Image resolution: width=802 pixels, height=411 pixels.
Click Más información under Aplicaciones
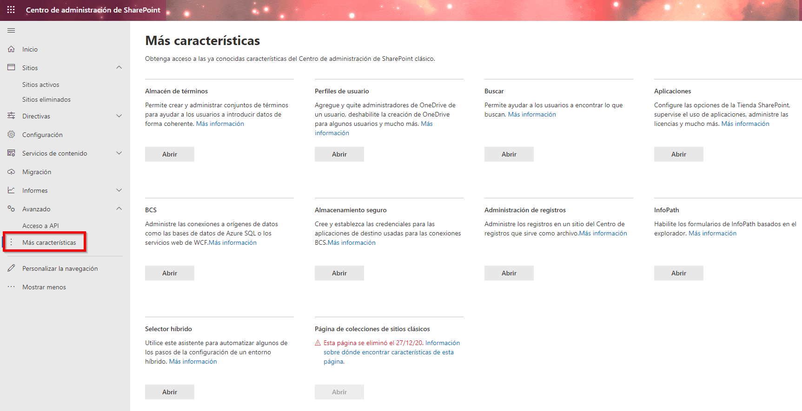(x=745, y=124)
